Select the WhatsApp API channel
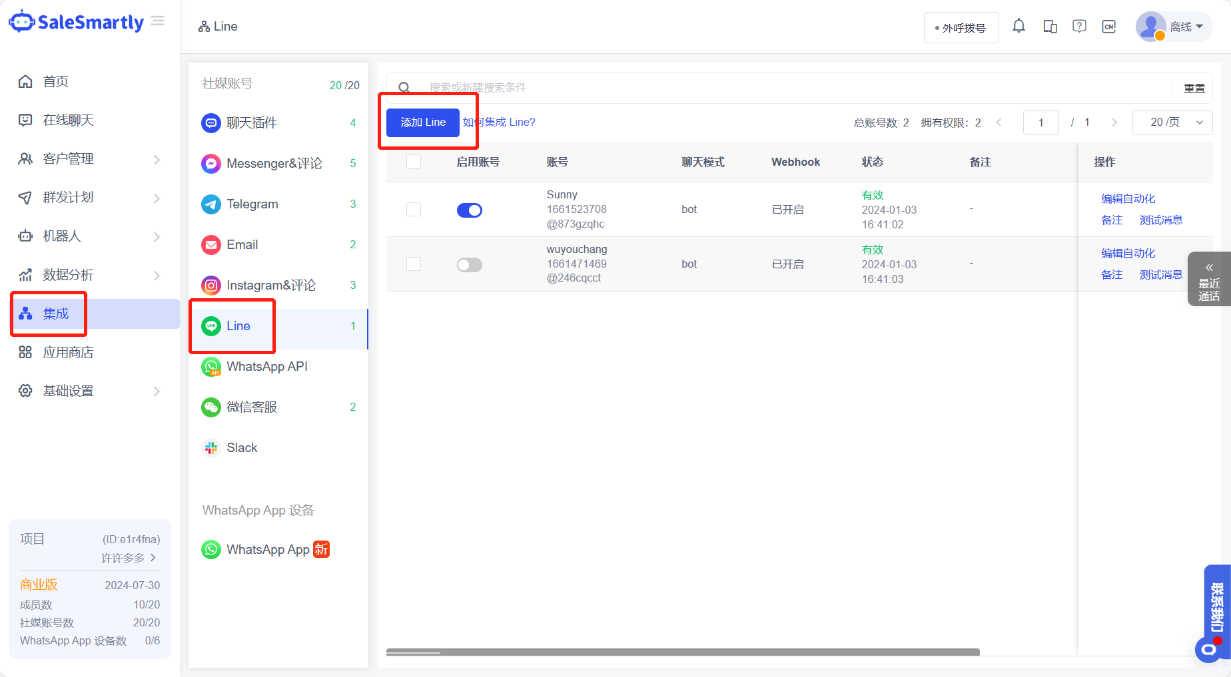Screen dimensions: 1231x677 (x=267, y=366)
